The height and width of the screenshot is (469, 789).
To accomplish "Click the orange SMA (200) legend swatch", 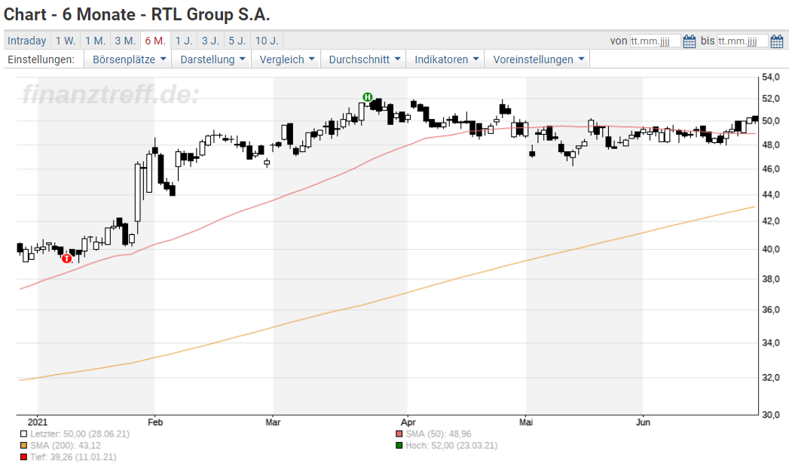I will [23, 446].
